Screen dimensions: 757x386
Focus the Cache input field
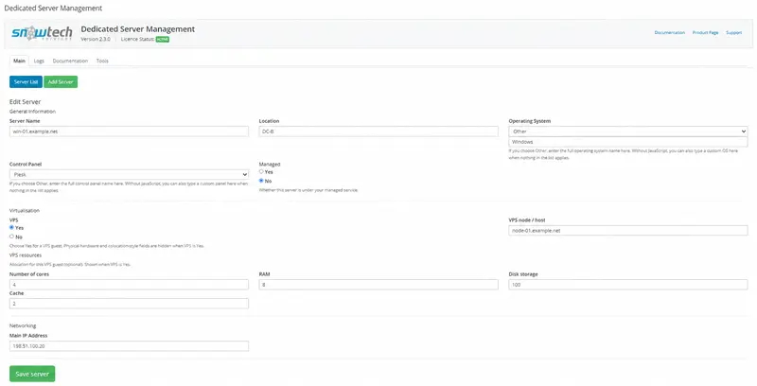coord(129,304)
